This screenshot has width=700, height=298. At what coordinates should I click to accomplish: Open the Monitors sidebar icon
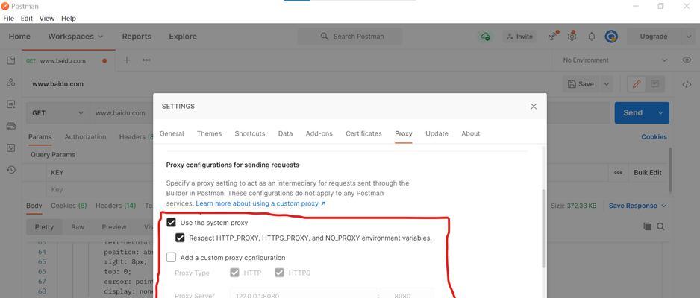point(11,148)
